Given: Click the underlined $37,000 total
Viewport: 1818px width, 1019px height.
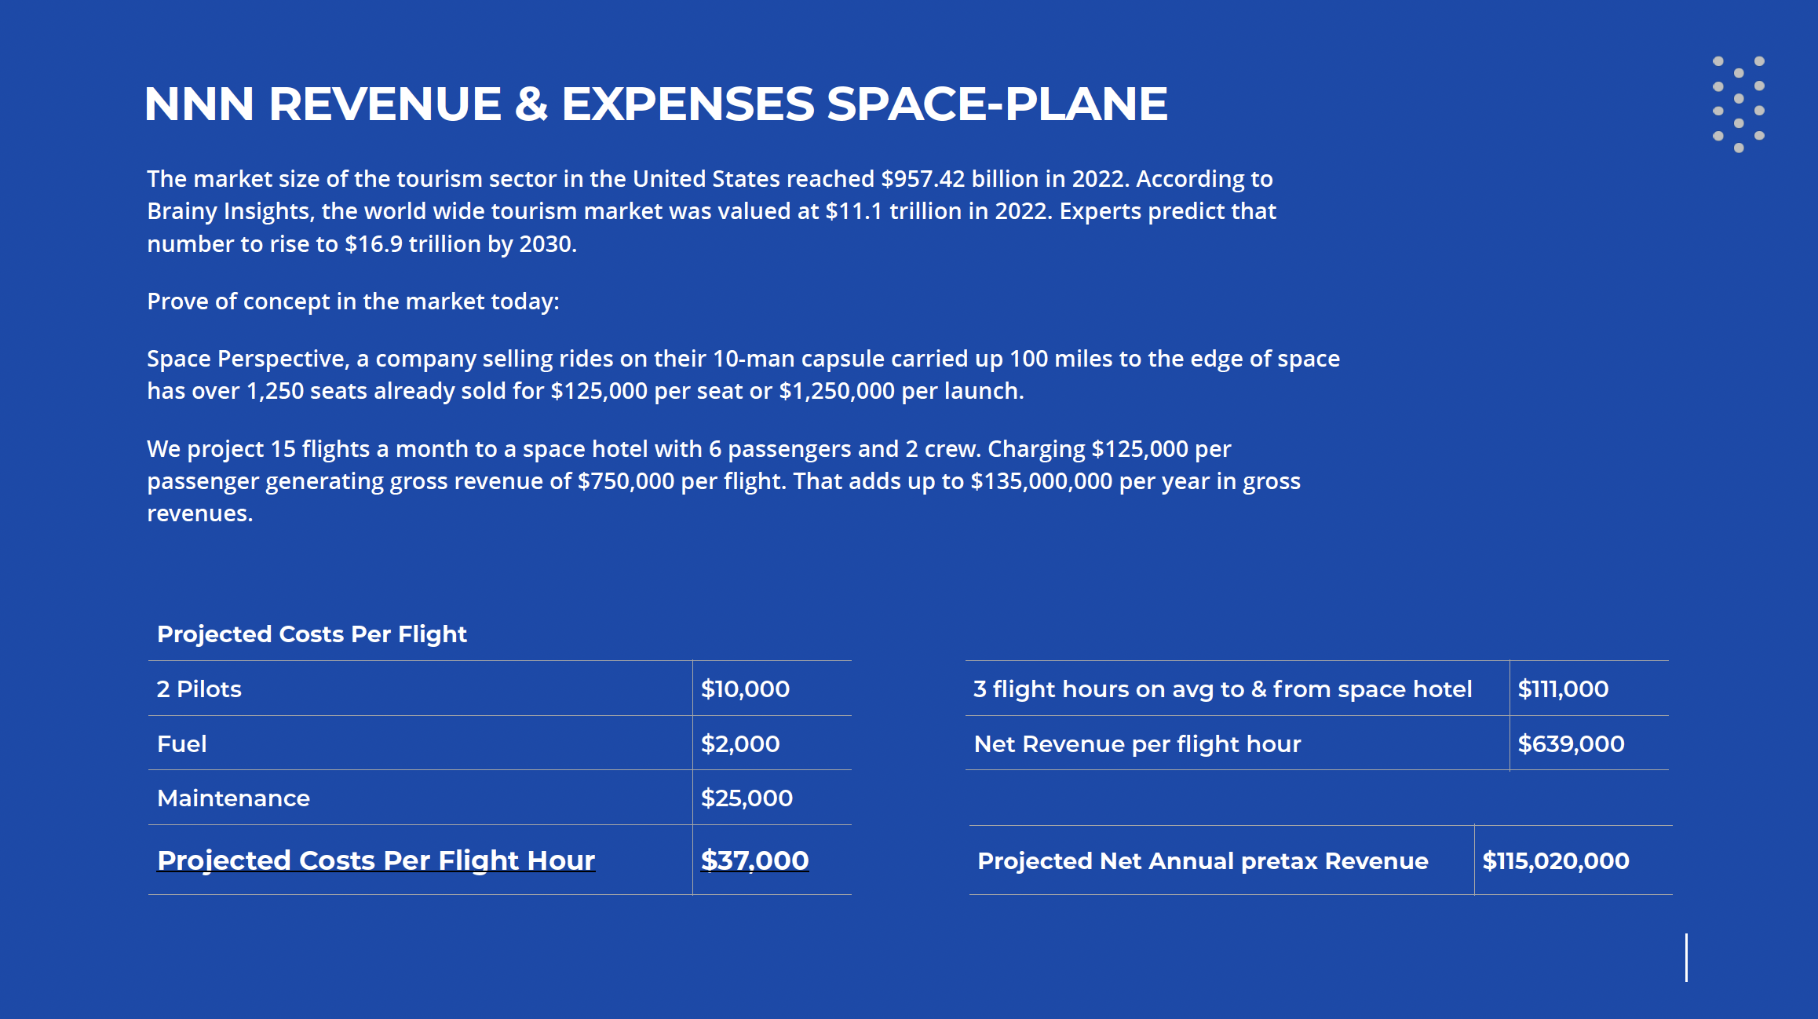Looking at the screenshot, I should click(754, 860).
